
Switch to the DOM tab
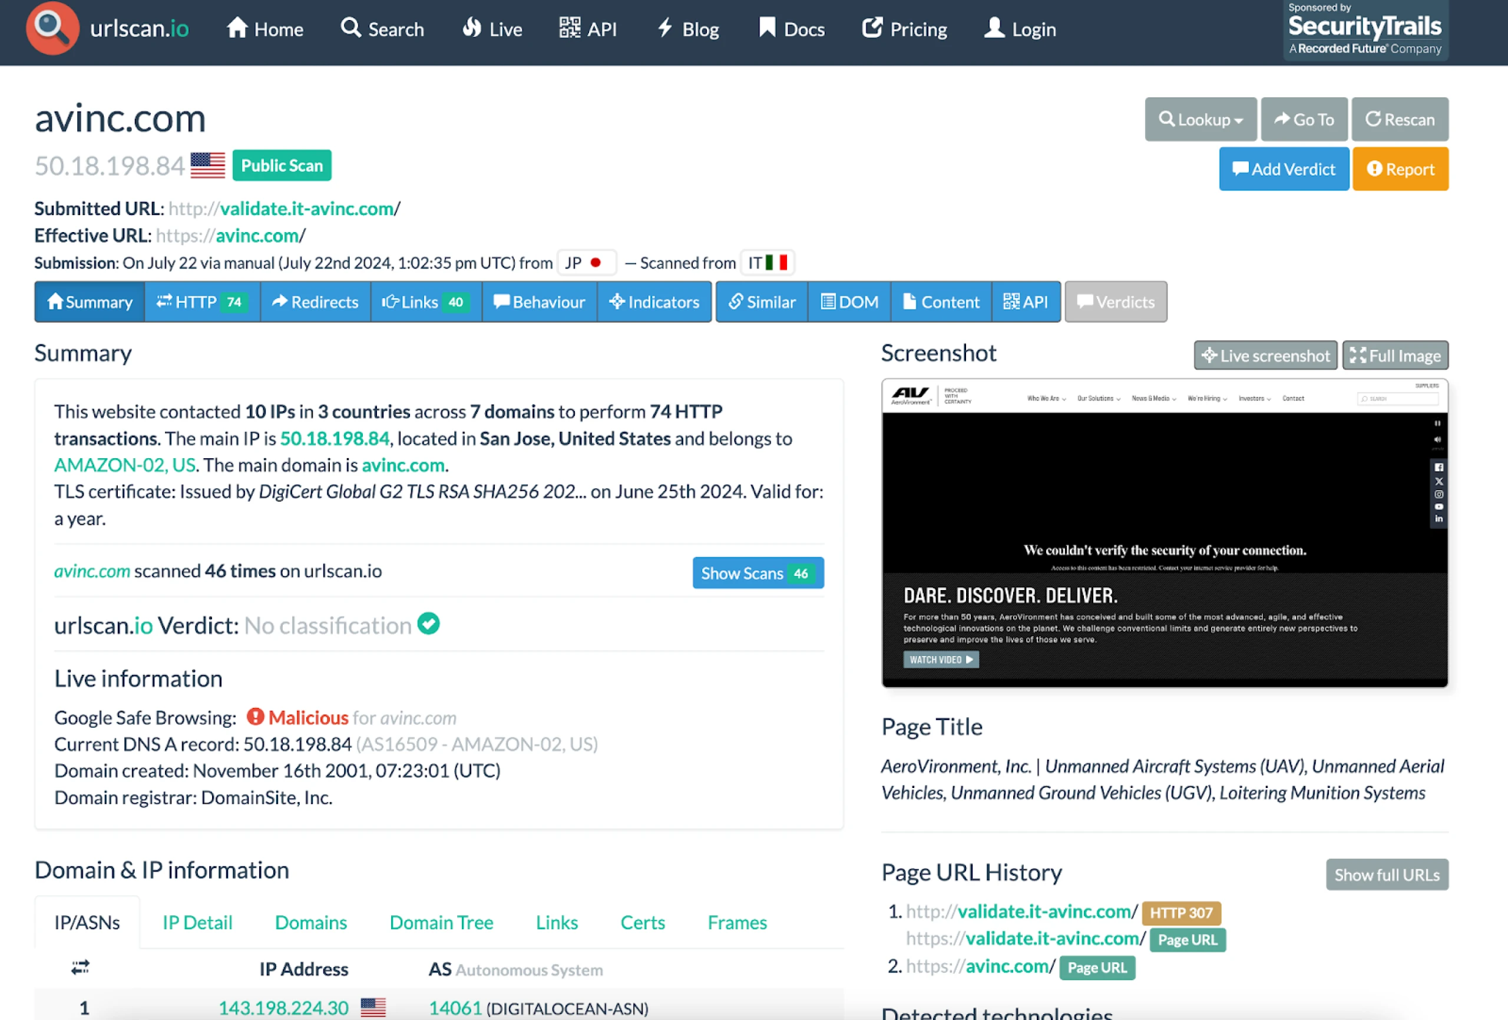tap(849, 302)
